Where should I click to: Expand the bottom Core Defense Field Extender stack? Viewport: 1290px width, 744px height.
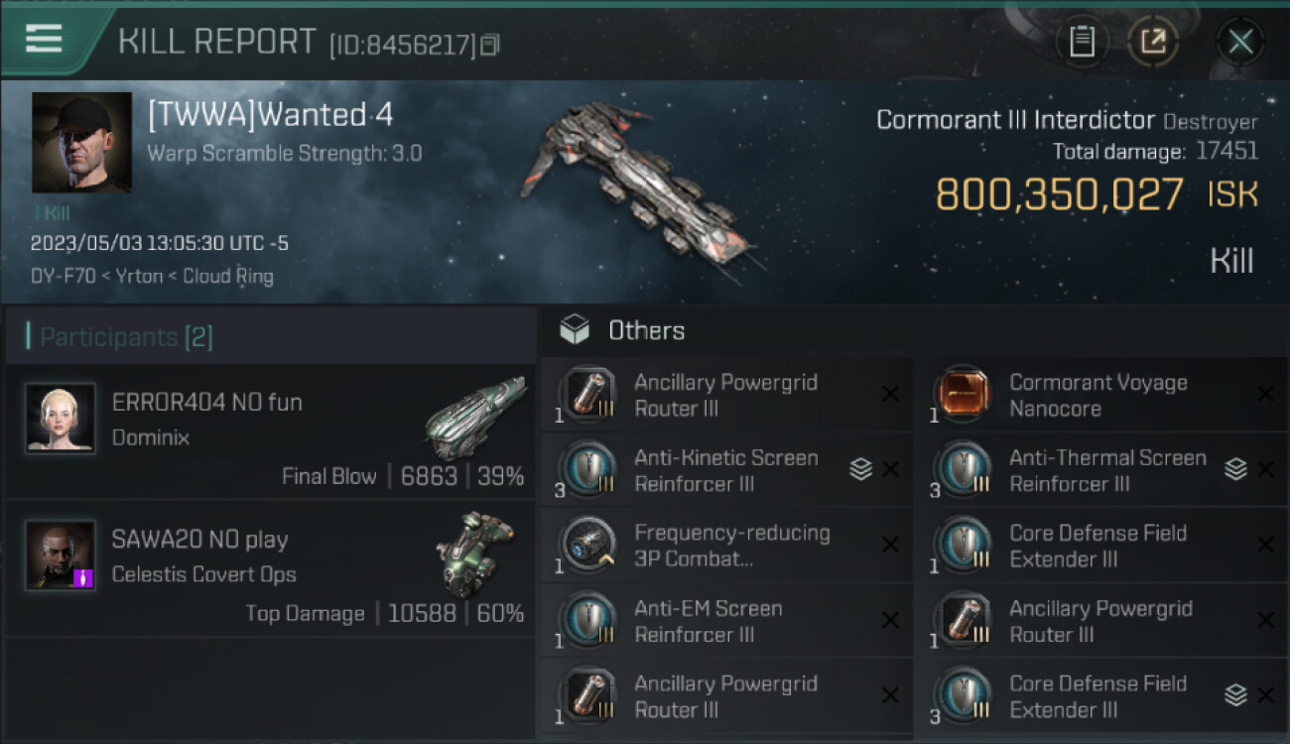(x=1235, y=695)
